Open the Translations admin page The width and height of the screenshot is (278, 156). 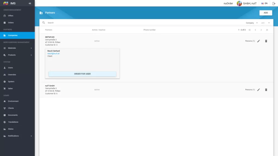click(13, 122)
